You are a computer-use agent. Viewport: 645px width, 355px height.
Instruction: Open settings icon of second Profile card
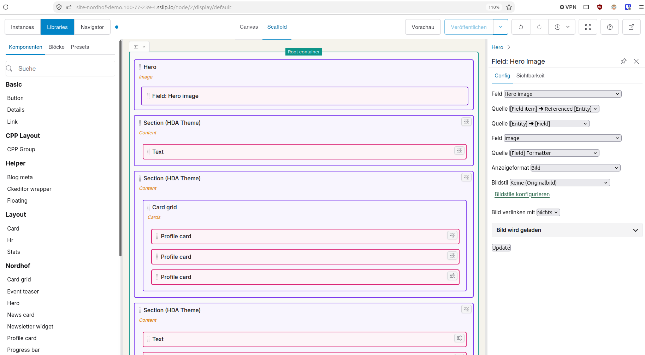(452, 256)
